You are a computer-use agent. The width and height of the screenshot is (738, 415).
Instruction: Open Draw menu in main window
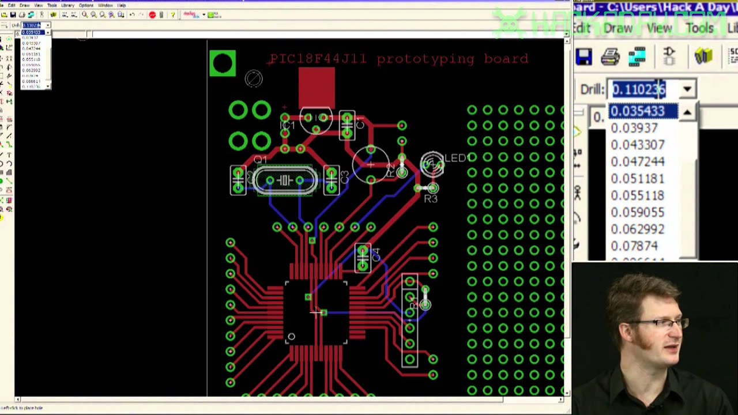(x=25, y=5)
